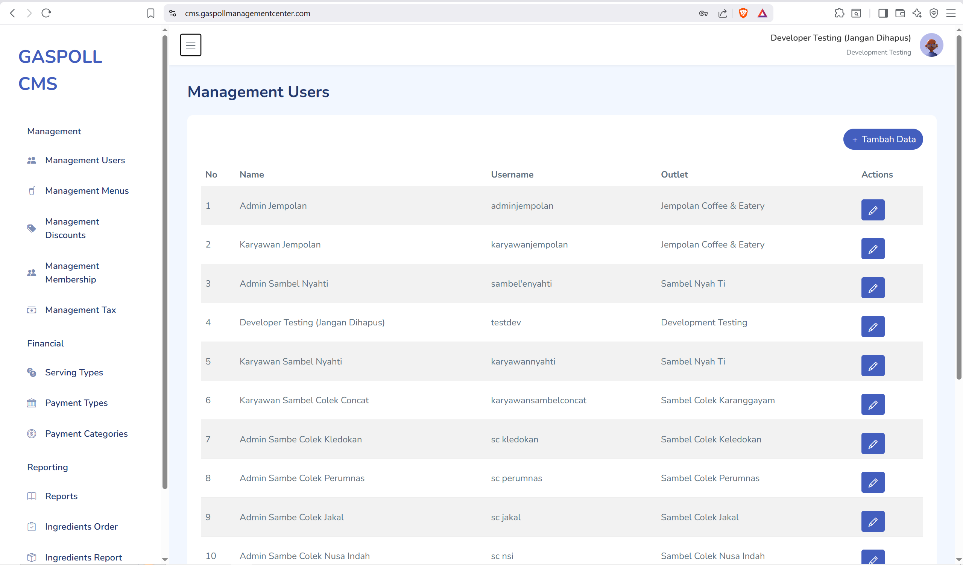Click the Payment Categories dollar icon

pos(32,434)
